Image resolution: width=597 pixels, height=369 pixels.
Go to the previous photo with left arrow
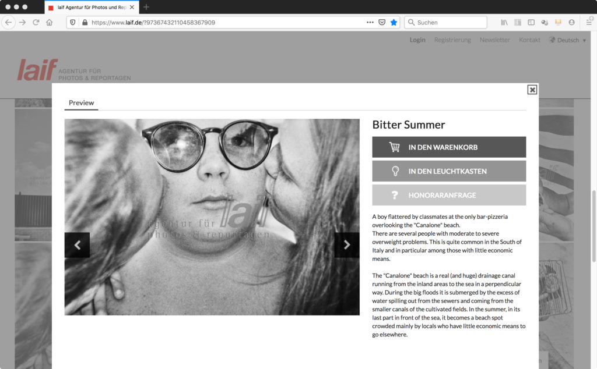[x=78, y=245]
